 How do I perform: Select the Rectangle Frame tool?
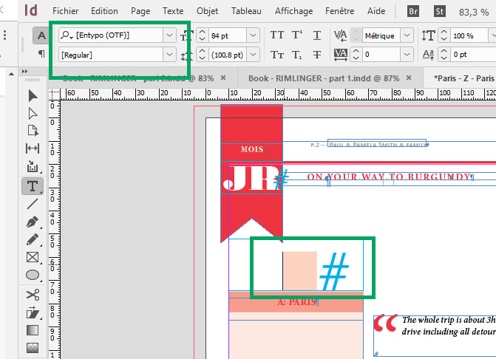point(33,257)
